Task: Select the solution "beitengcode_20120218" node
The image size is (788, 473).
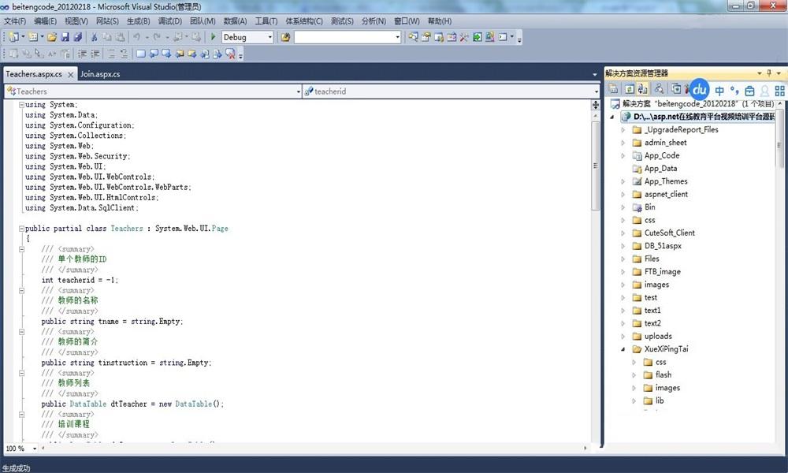Action: coord(692,103)
